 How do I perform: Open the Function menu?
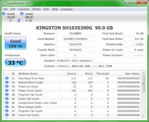[24, 9]
